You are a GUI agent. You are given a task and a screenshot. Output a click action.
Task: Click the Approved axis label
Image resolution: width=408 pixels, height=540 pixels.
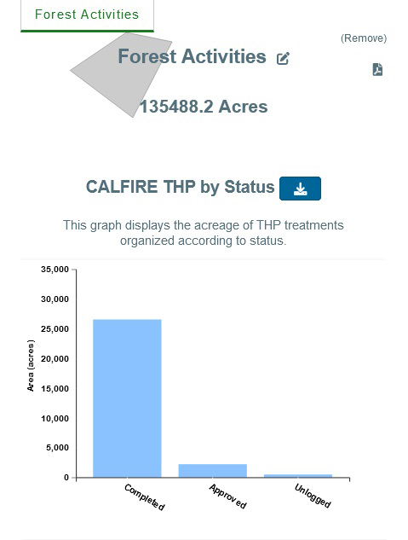228,496
